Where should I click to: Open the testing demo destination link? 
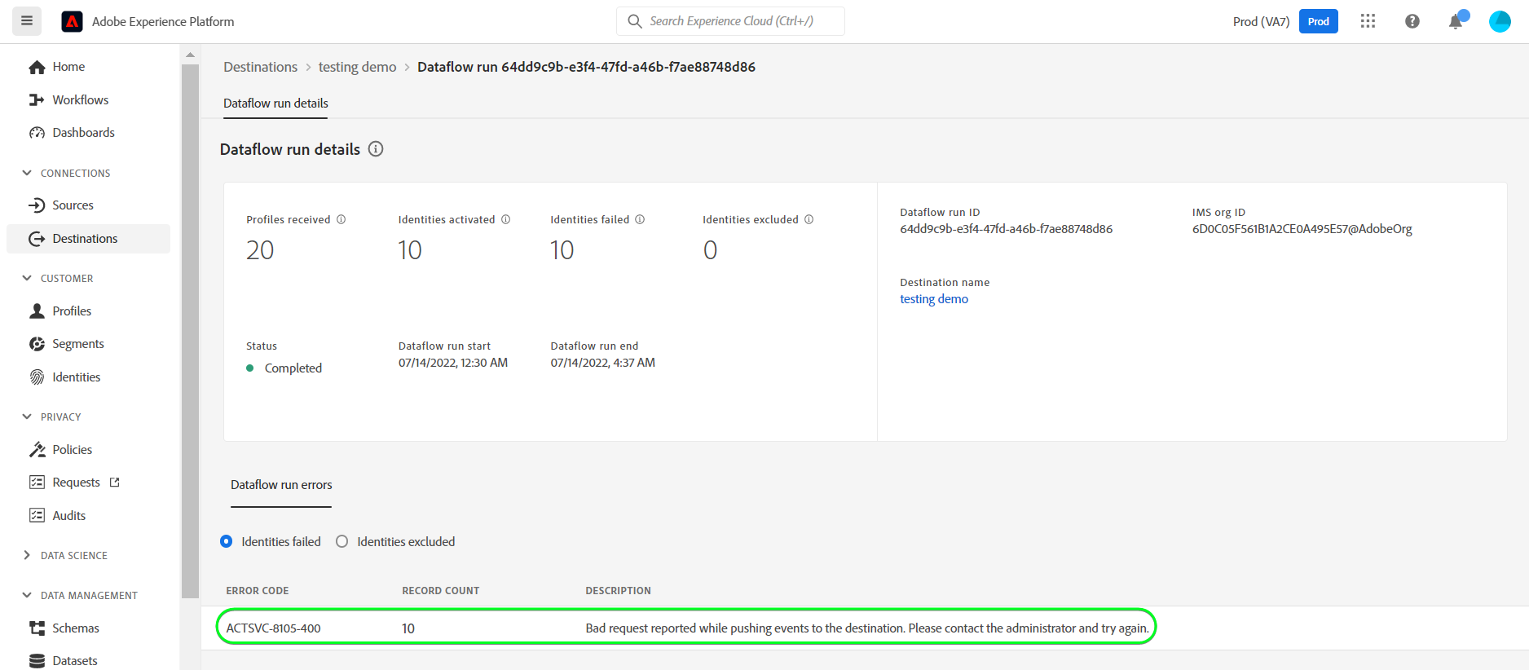[x=934, y=299]
